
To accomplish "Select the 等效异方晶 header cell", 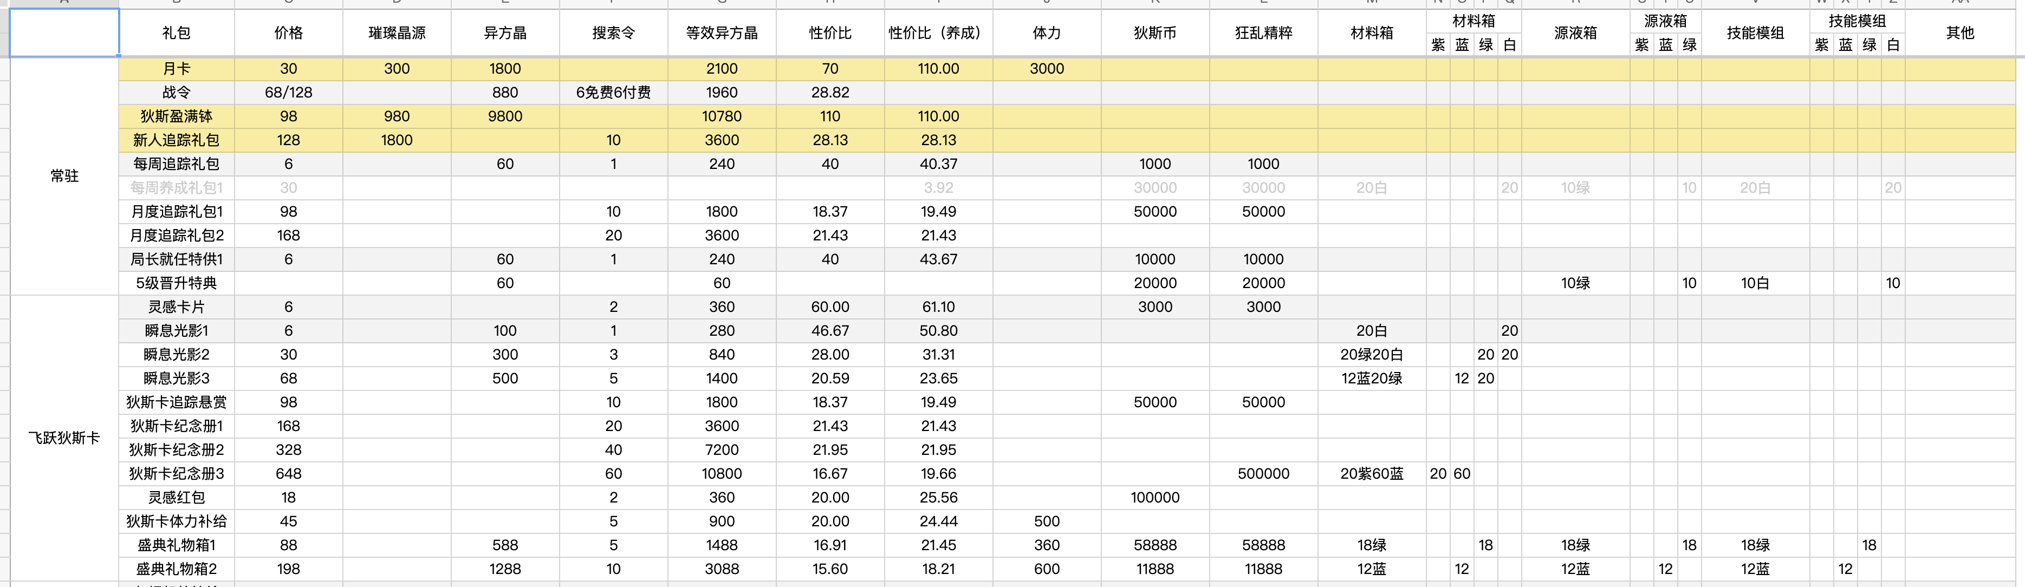I will tap(722, 33).
